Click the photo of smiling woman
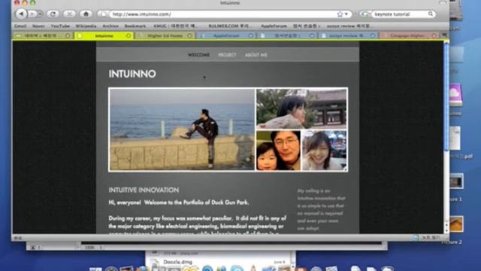Image resolution: width=481 pixels, height=271 pixels. tap(324, 151)
